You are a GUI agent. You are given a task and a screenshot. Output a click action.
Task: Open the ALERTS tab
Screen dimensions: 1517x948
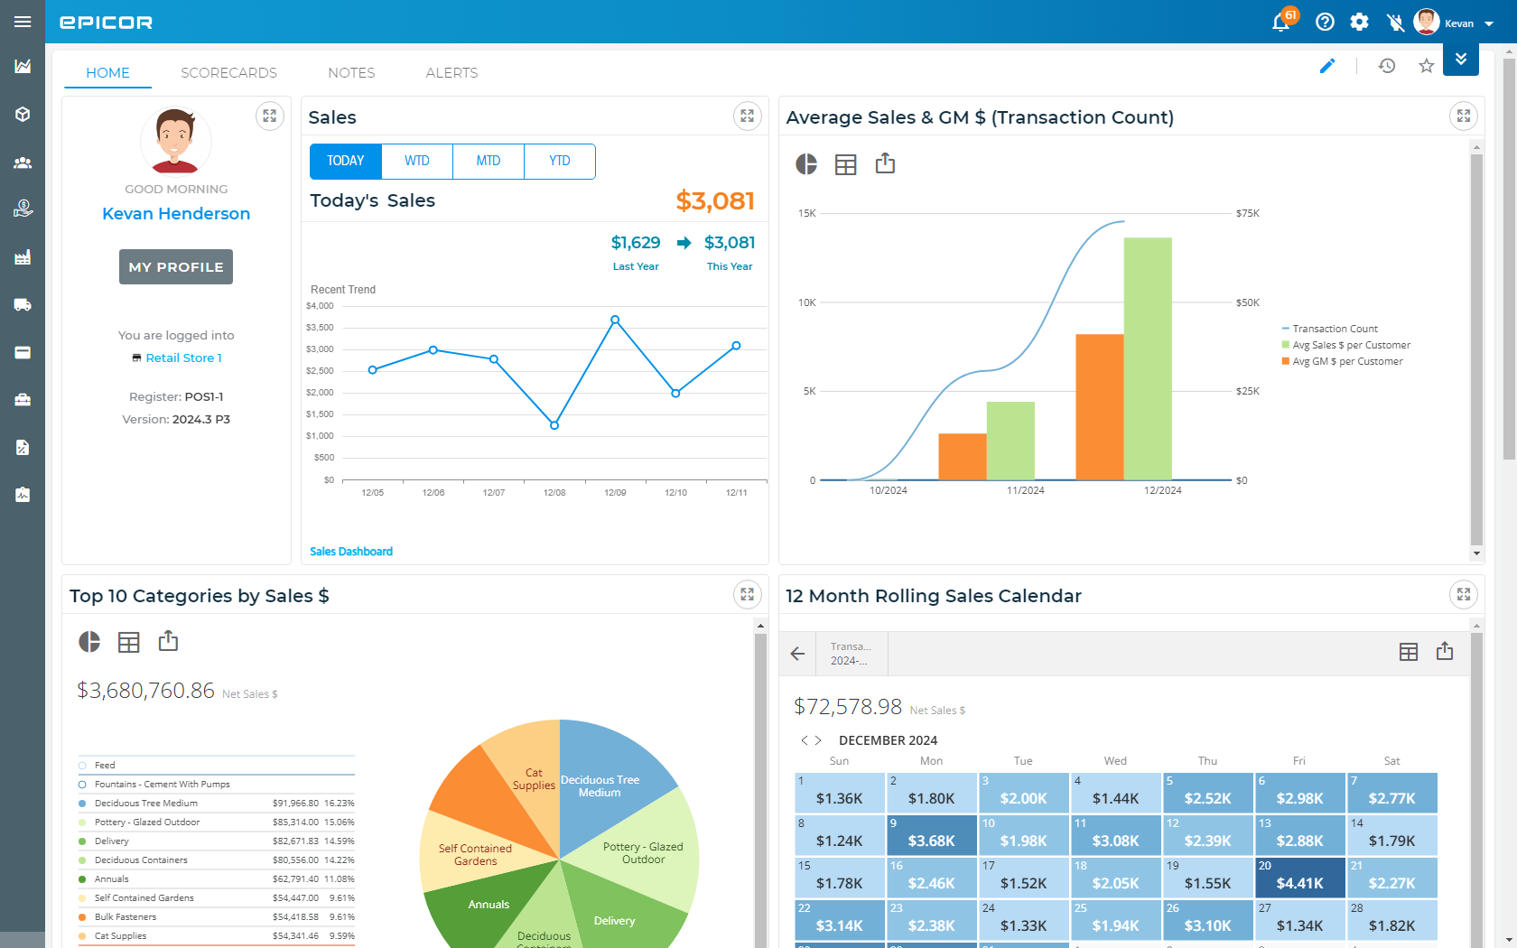click(x=451, y=73)
